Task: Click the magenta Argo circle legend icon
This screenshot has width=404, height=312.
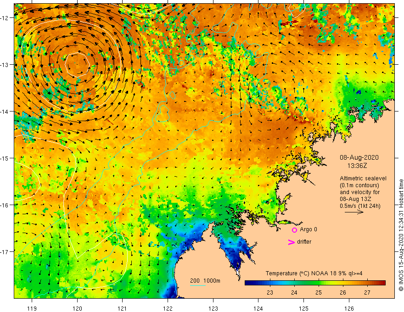Action: click(x=294, y=230)
